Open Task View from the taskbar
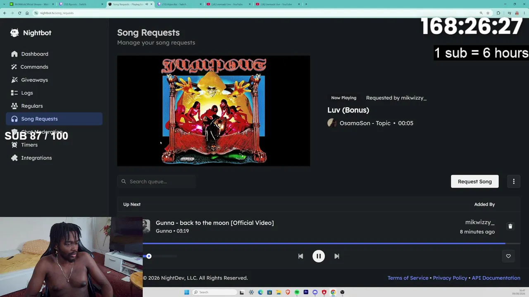Image resolution: width=529 pixels, height=297 pixels. coord(242,292)
